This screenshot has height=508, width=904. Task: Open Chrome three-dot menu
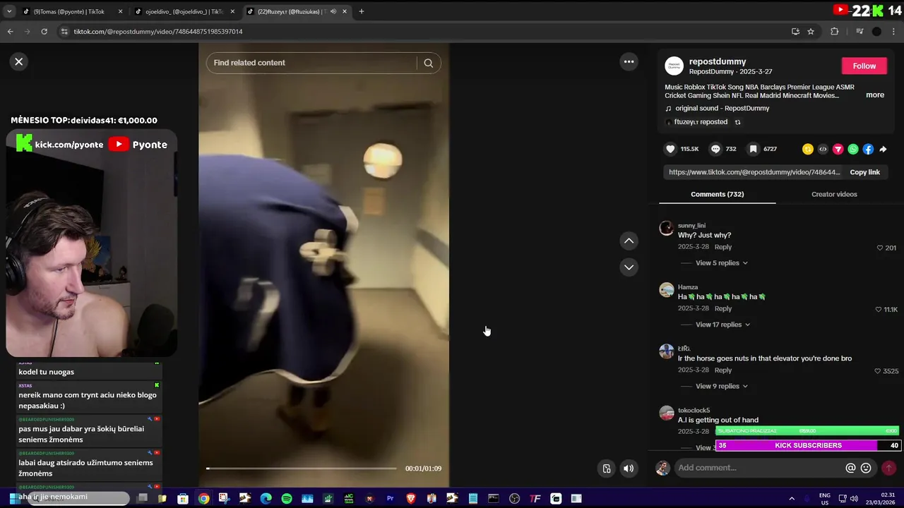(894, 31)
